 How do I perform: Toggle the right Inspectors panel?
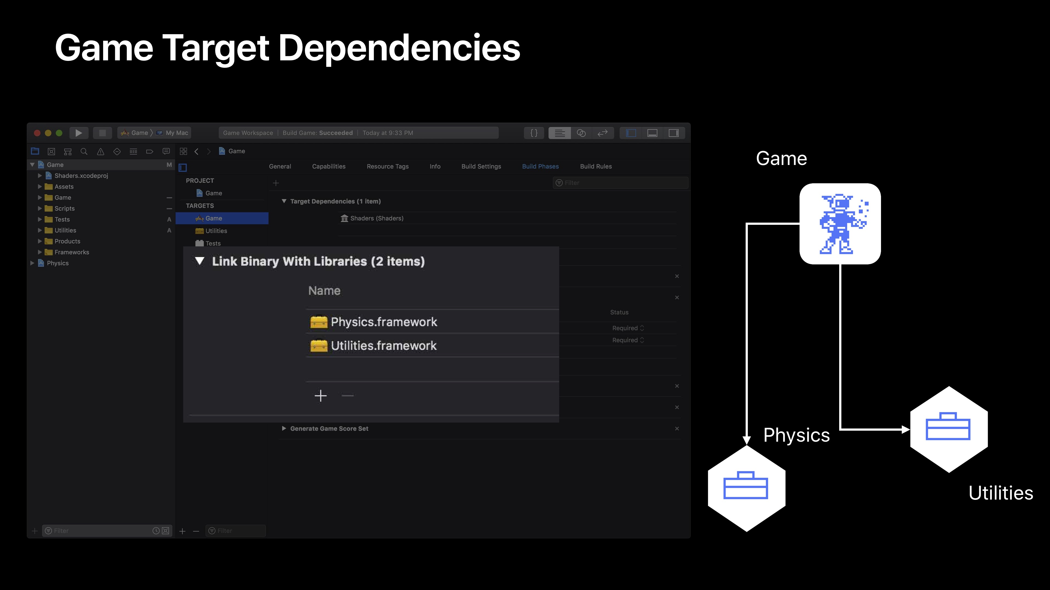point(673,133)
